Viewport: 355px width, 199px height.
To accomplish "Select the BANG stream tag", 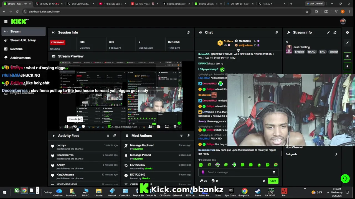I will coord(312,52).
